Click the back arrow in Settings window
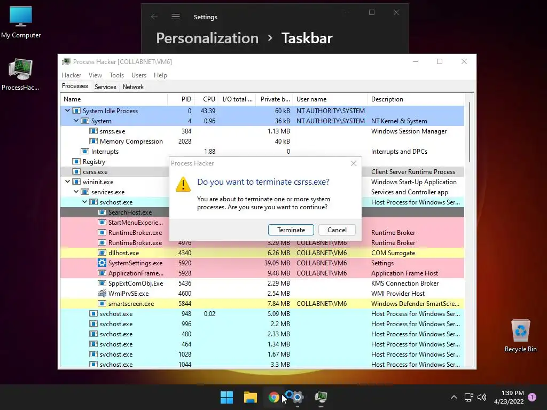This screenshot has width=547, height=410. (x=154, y=17)
